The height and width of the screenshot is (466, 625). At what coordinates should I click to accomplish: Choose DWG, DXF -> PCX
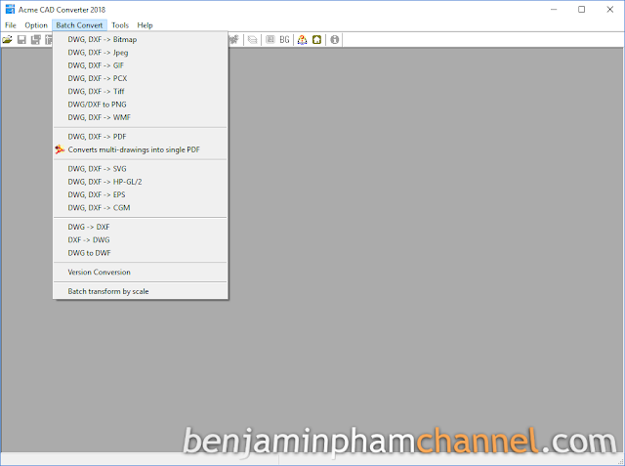point(141,78)
